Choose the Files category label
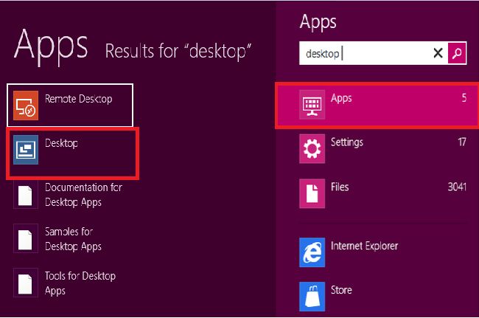This screenshot has width=479, height=318. [x=340, y=187]
